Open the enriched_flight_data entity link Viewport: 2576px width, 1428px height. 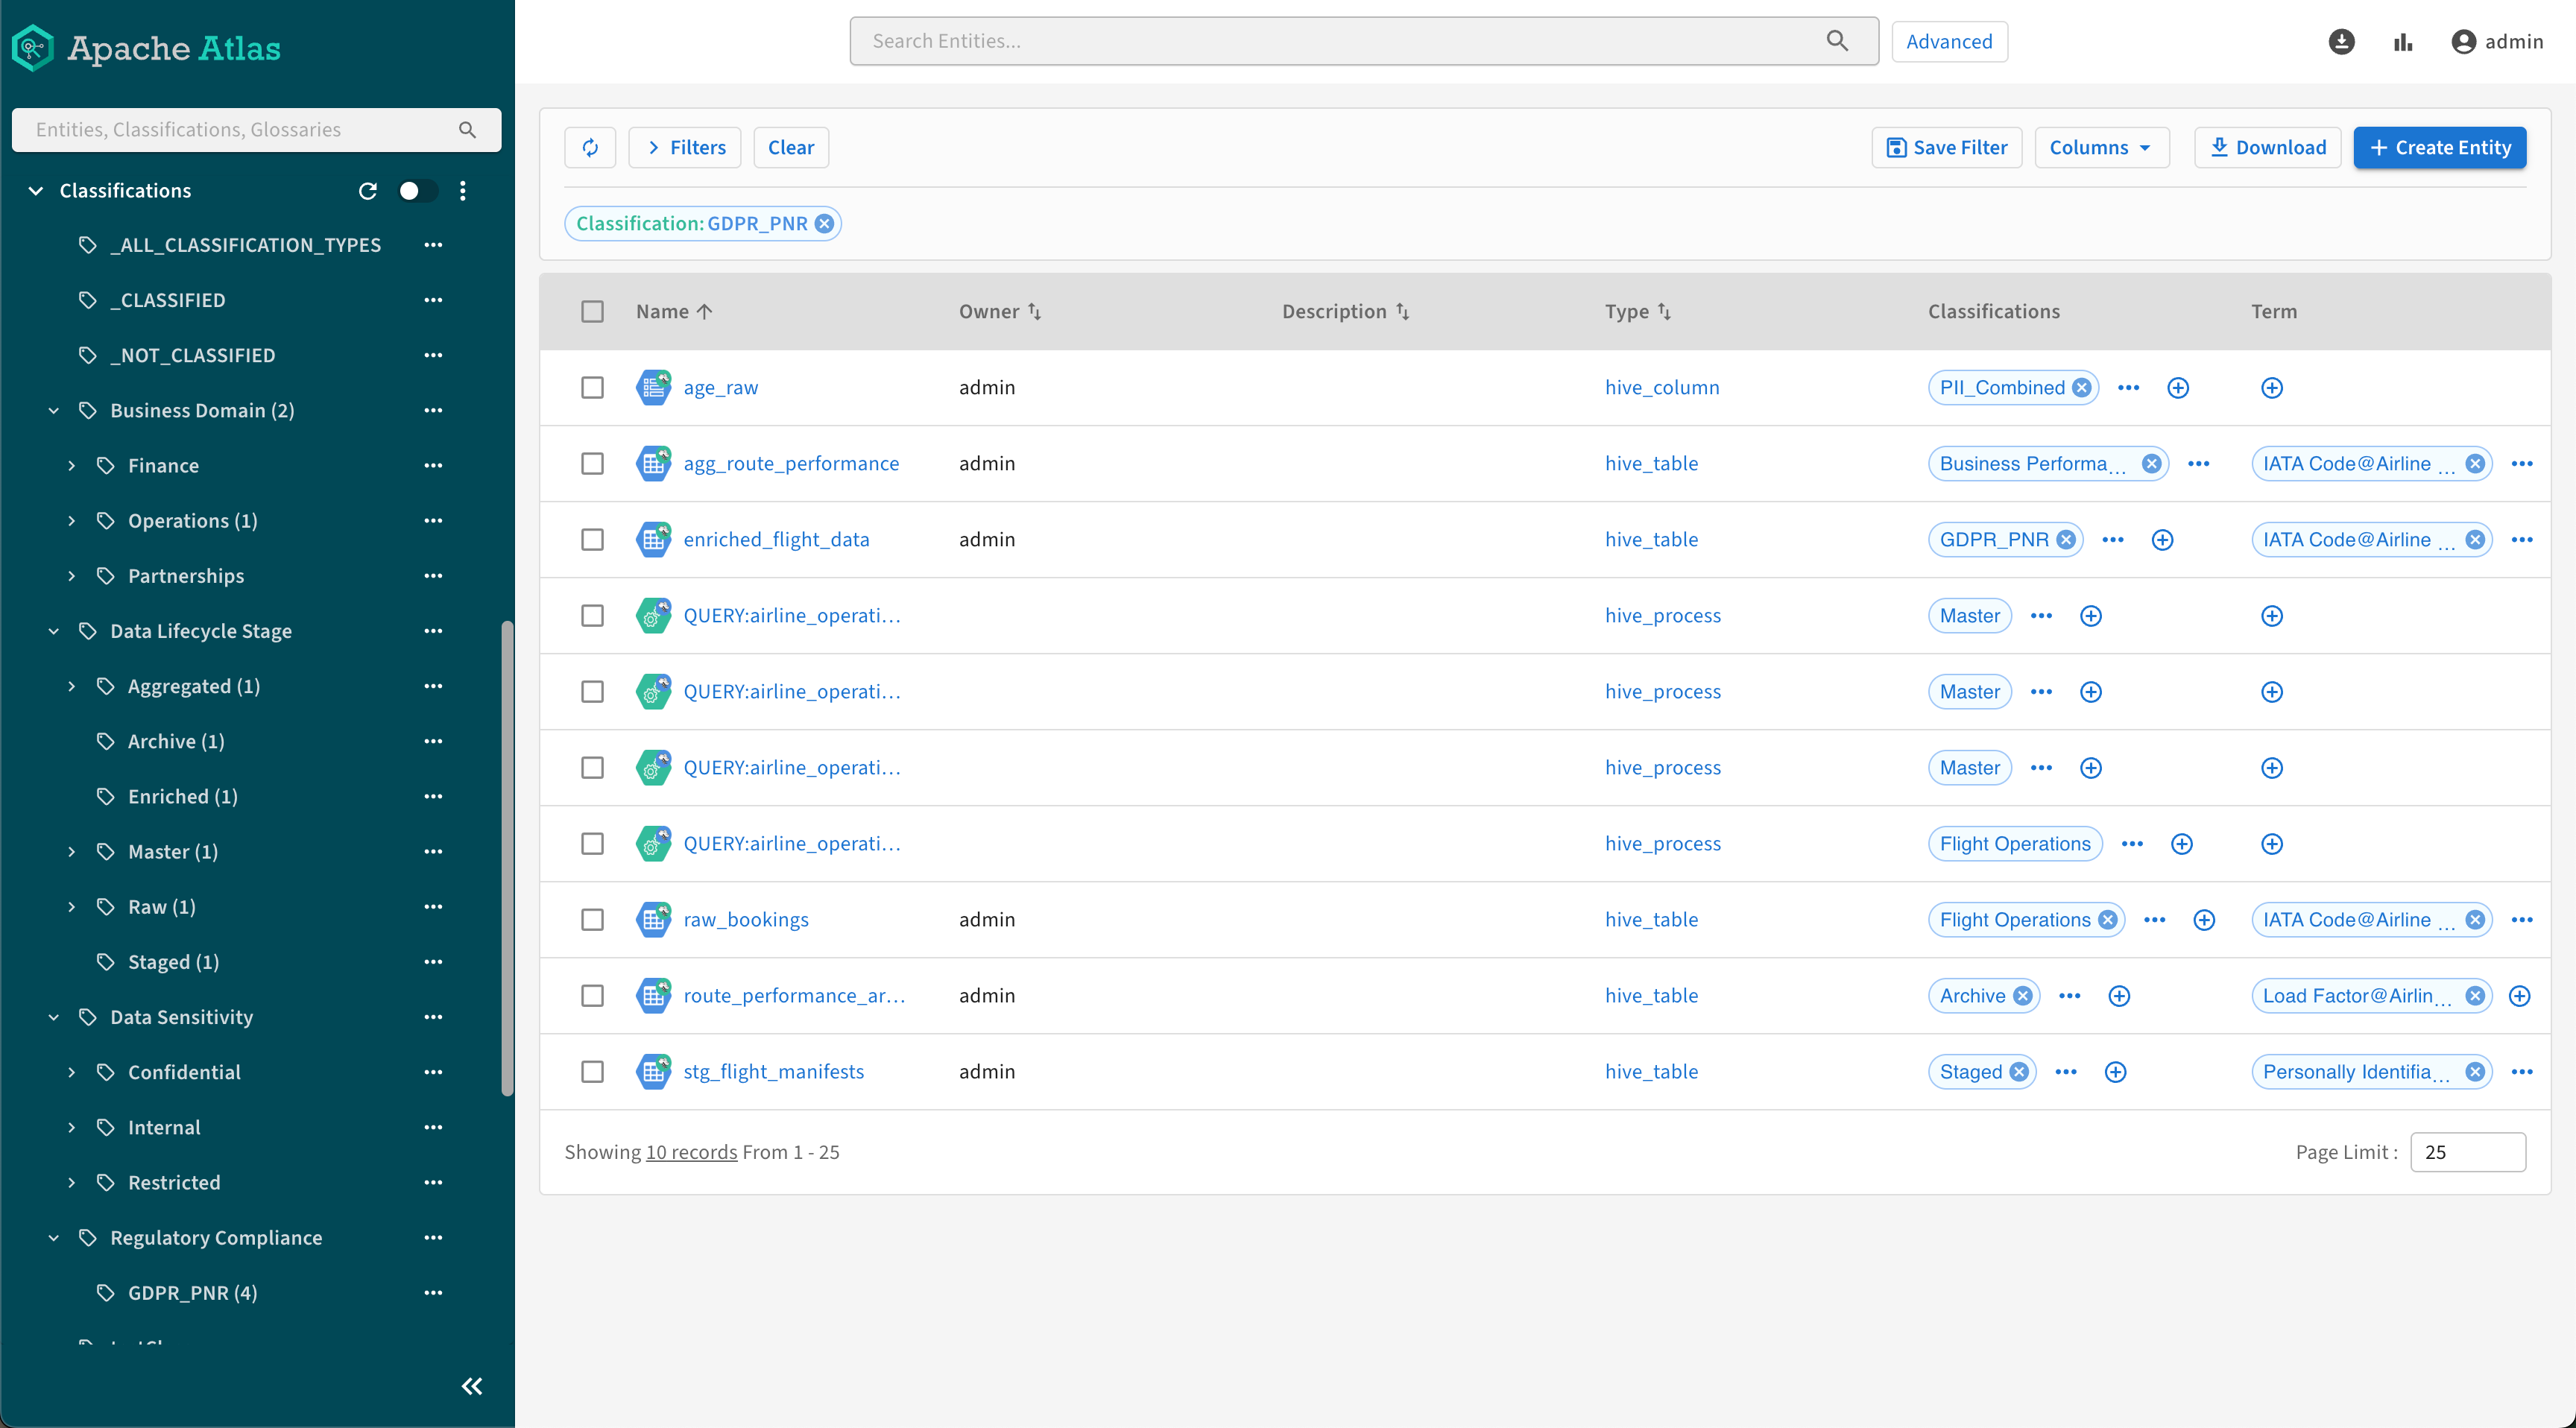(776, 539)
